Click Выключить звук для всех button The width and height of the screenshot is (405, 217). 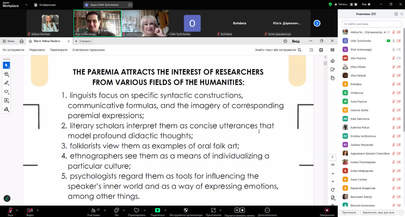[x=379, y=212]
